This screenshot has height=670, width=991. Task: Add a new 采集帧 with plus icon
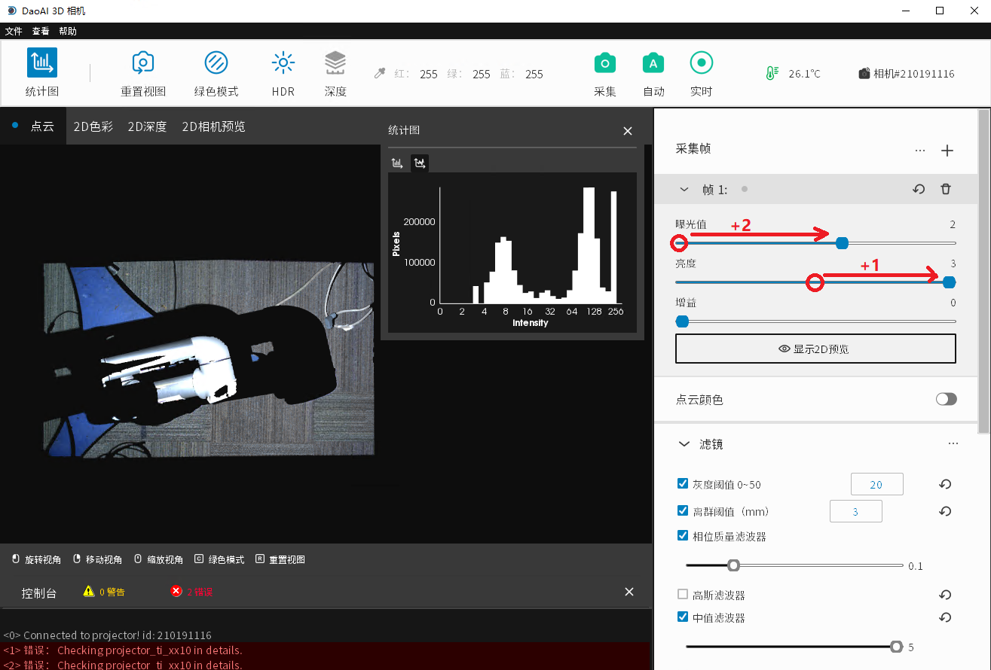(x=947, y=151)
